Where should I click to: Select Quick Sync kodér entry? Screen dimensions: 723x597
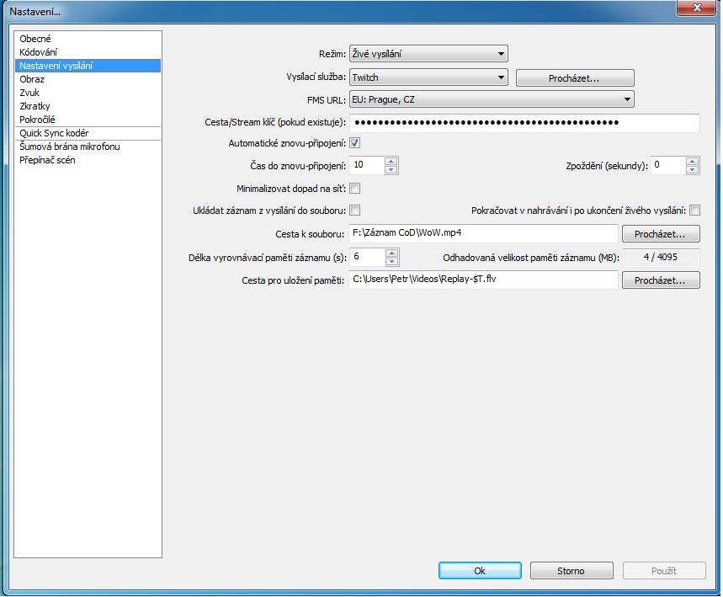pos(88,133)
